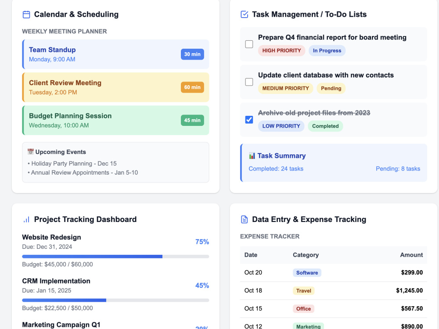Click the calendar icon beside Calendar & Scheduling
439x329 pixels.
point(26,14)
